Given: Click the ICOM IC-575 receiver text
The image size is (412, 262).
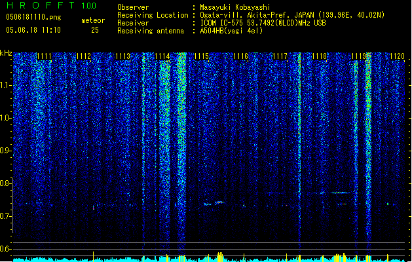Looking at the screenshot, I should [x=263, y=23].
